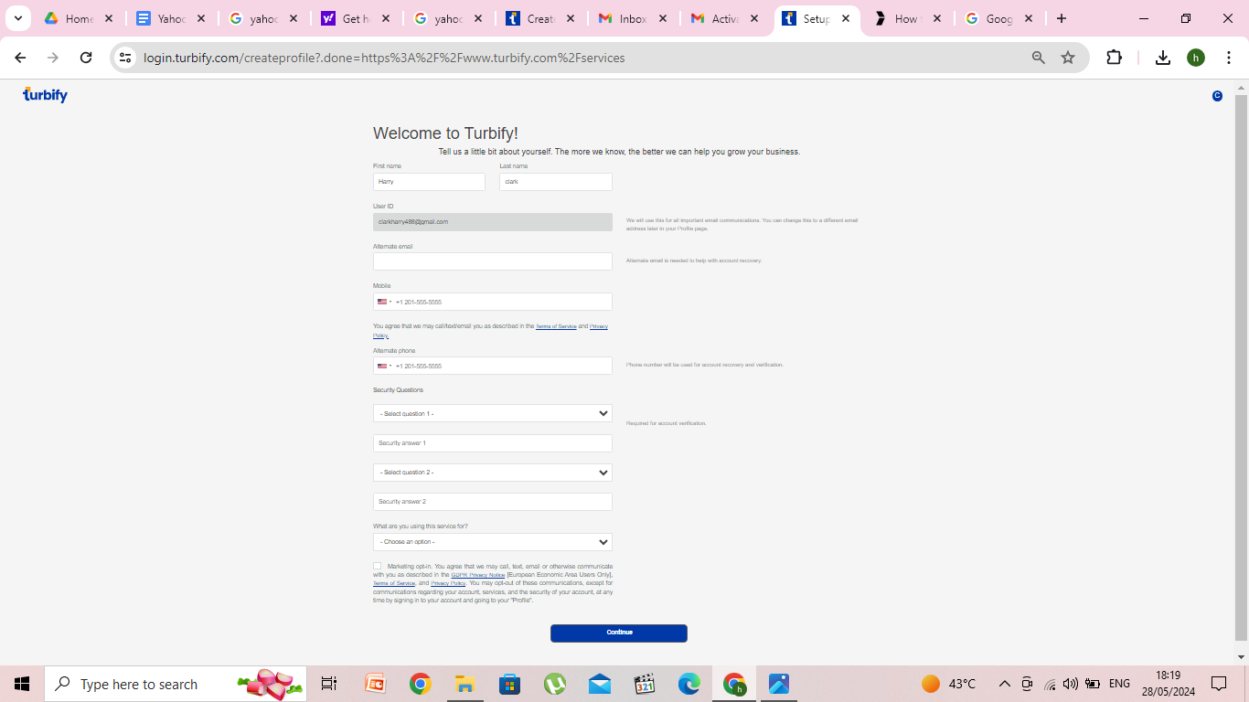
Task: Click the First name field
Action: 429,182
